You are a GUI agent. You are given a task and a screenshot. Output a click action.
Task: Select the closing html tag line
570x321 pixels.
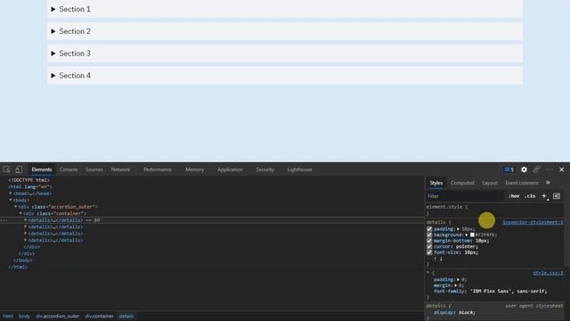(x=18, y=267)
